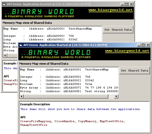The height and width of the screenshot is (134, 152).
Task: Click Set Shared Data in front window
Action: click(134, 71)
